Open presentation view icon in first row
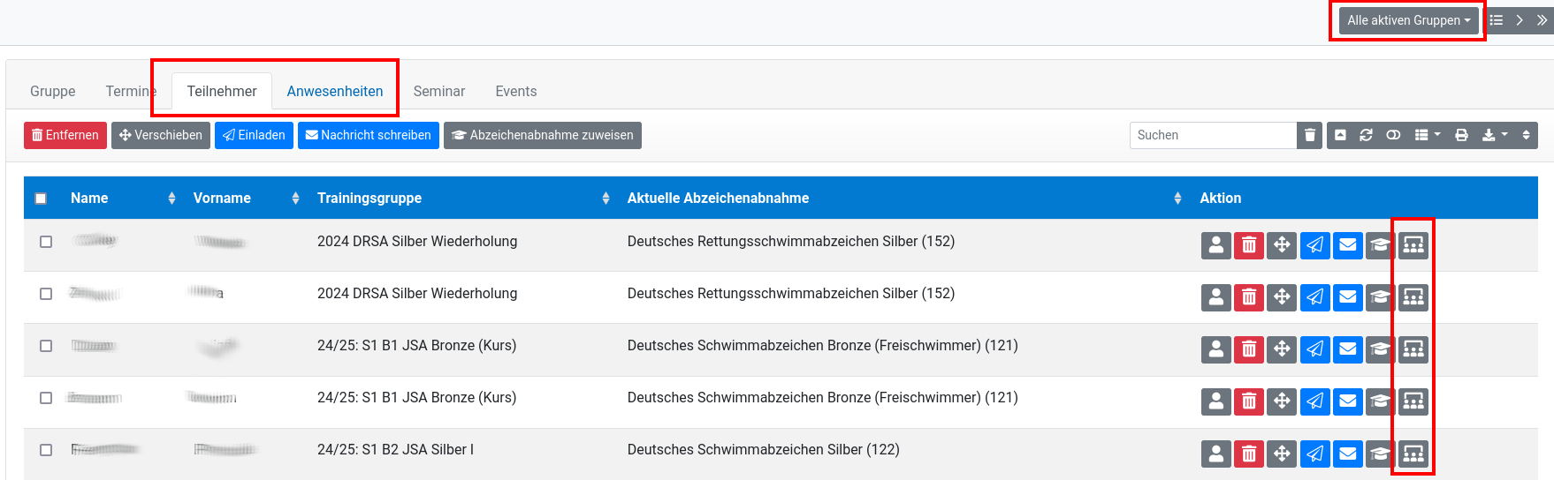1554x480 pixels. tap(1413, 245)
